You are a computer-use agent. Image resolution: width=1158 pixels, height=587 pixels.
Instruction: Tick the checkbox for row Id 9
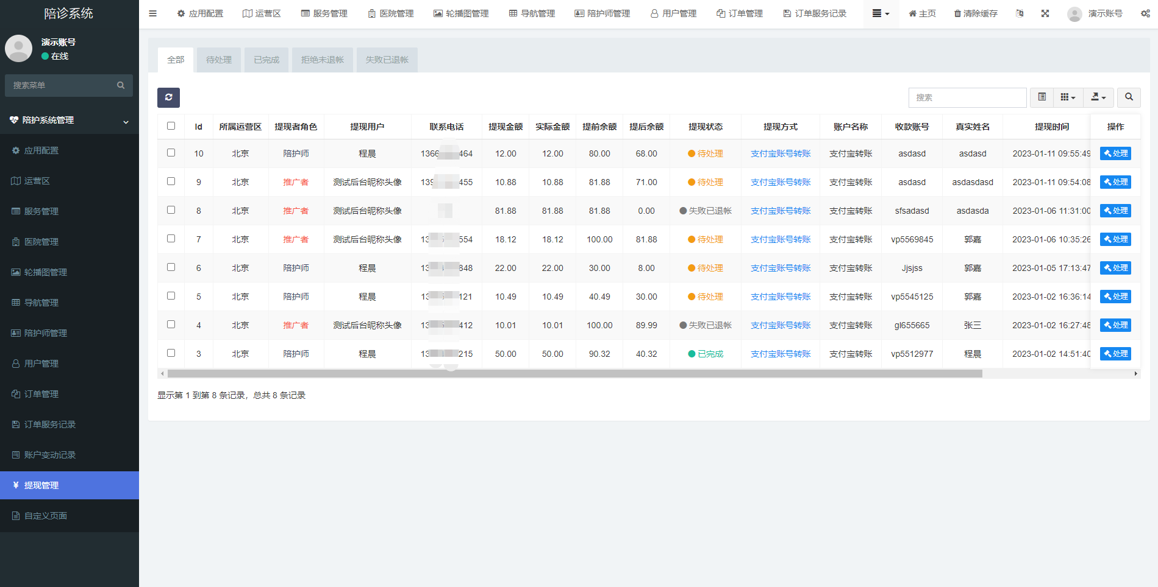[171, 181]
